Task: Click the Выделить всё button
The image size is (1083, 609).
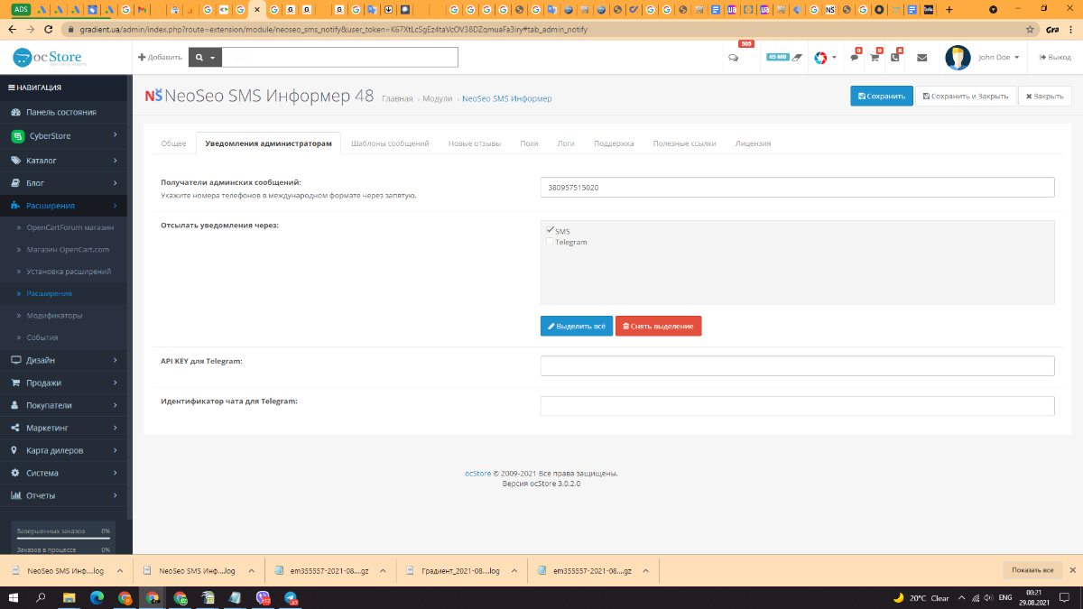Action: click(x=577, y=326)
